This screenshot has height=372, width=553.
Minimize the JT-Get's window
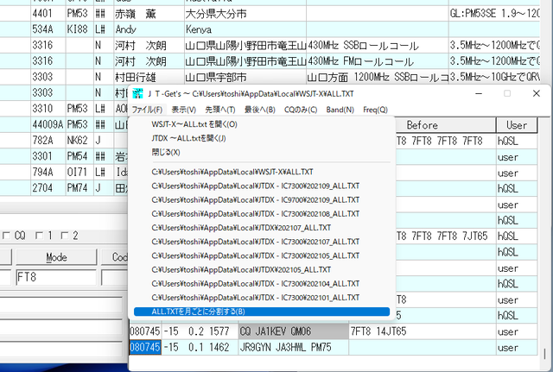click(x=479, y=94)
